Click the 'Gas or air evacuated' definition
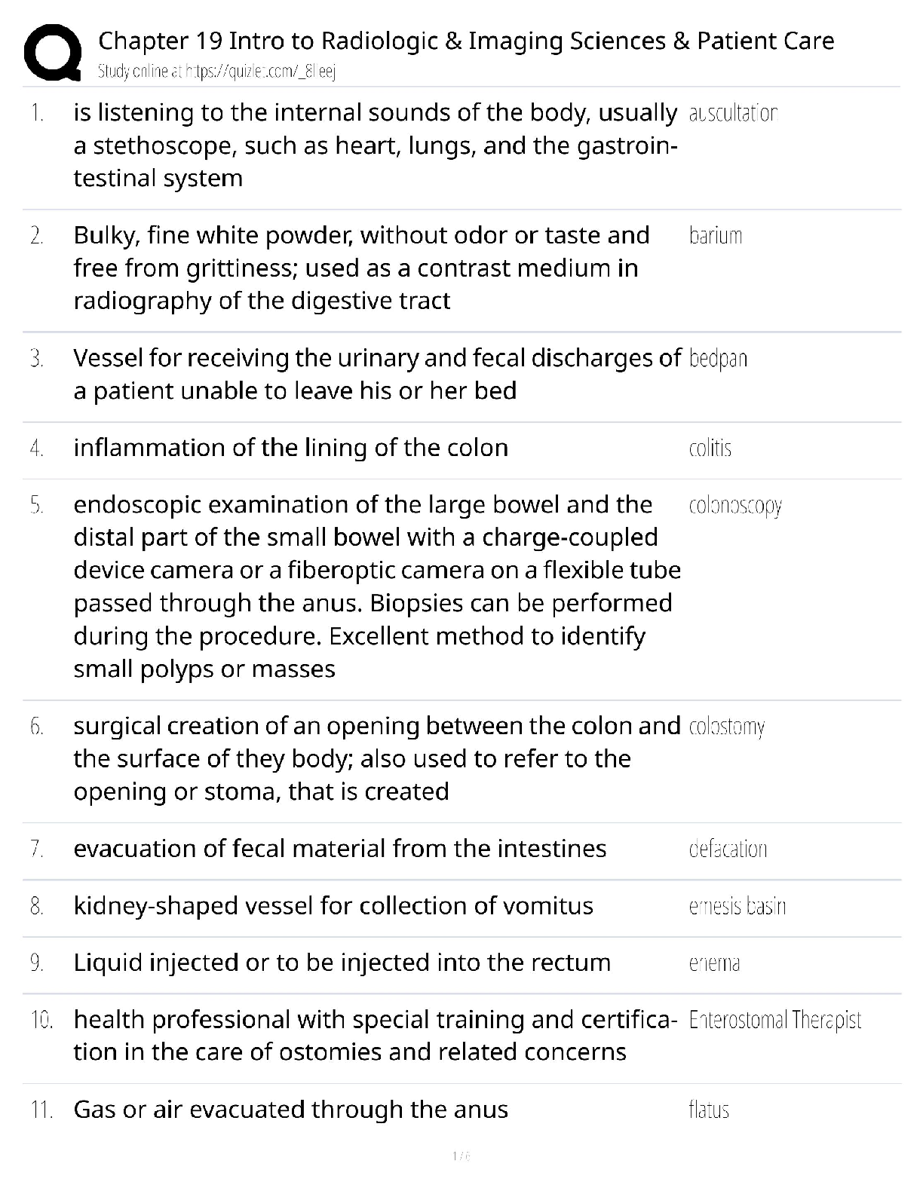Screen dimensions: 923x1194 (x=290, y=1110)
